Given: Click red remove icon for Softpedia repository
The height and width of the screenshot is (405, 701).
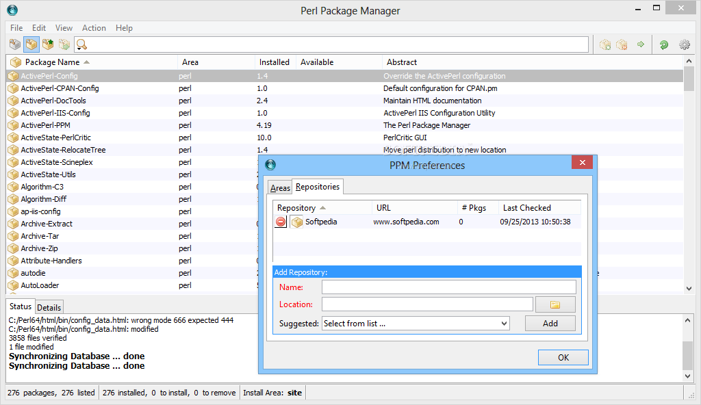Looking at the screenshot, I should [x=281, y=222].
